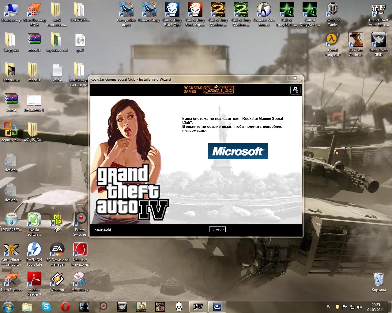
Task: Switch to GTA IV taskbar button
Action: (198, 307)
